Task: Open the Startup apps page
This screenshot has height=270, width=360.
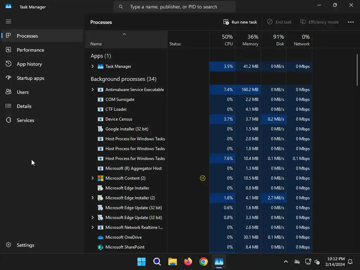Action: tap(42, 78)
